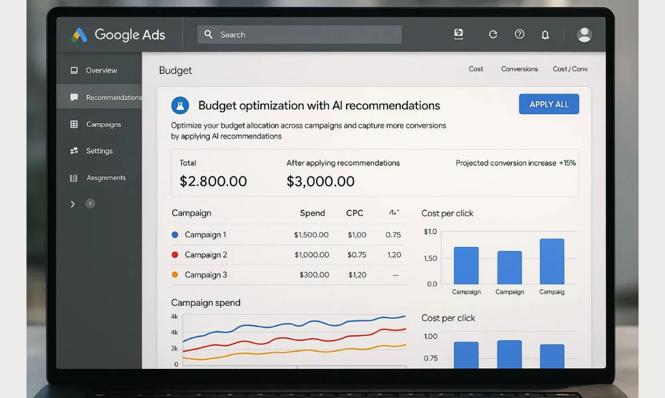Viewport: 665px width, 398px height.
Task: Open Settings in the sidebar
Action: 99,151
